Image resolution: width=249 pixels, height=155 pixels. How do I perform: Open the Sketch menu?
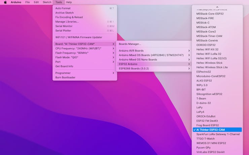pos(47,2)
